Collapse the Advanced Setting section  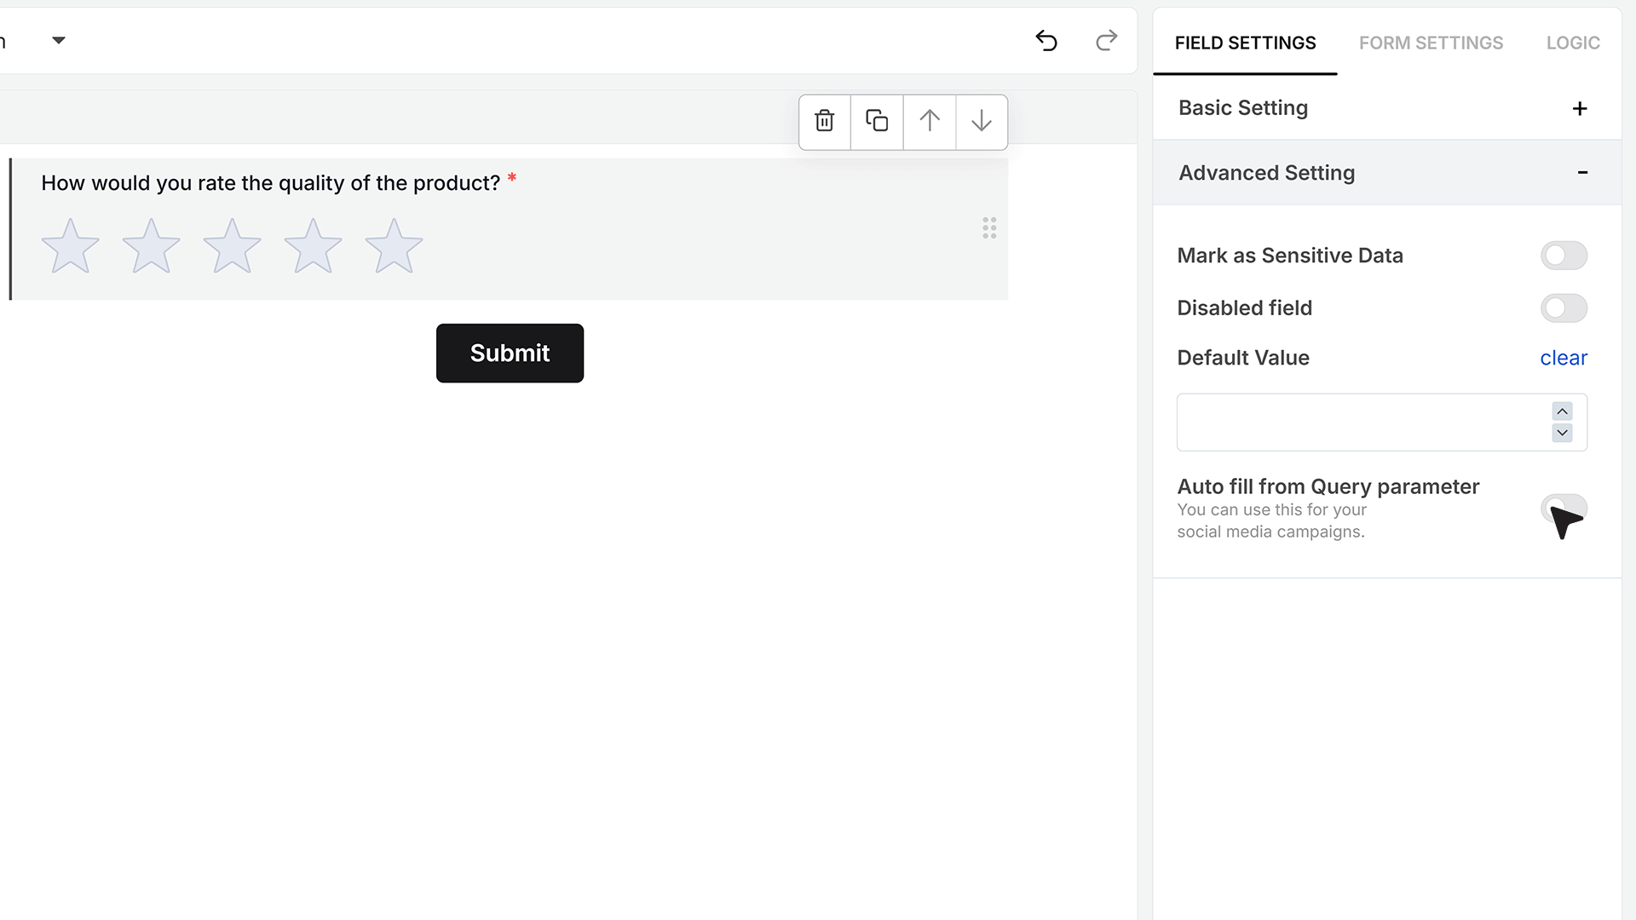click(x=1387, y=173)
